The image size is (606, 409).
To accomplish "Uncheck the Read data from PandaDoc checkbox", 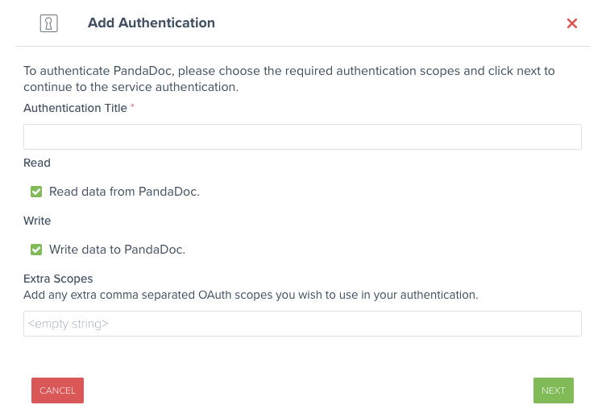I will click(36, 192).
